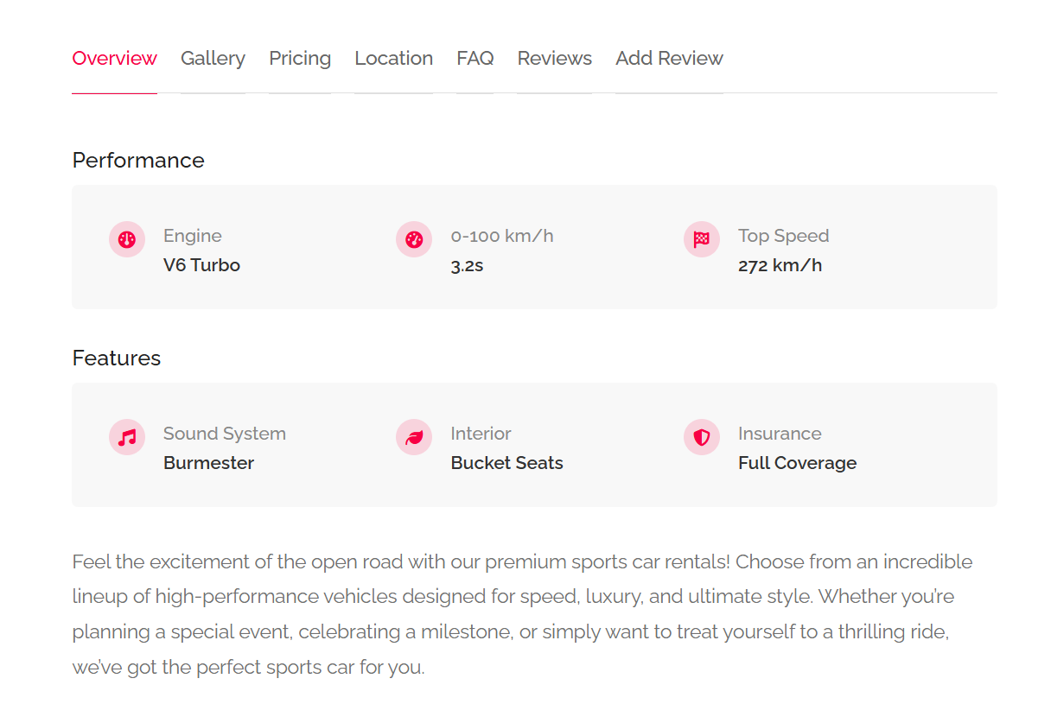Click the Burmester sound system value
Viewport: 1051px width, 704px height.
(208, 463)
